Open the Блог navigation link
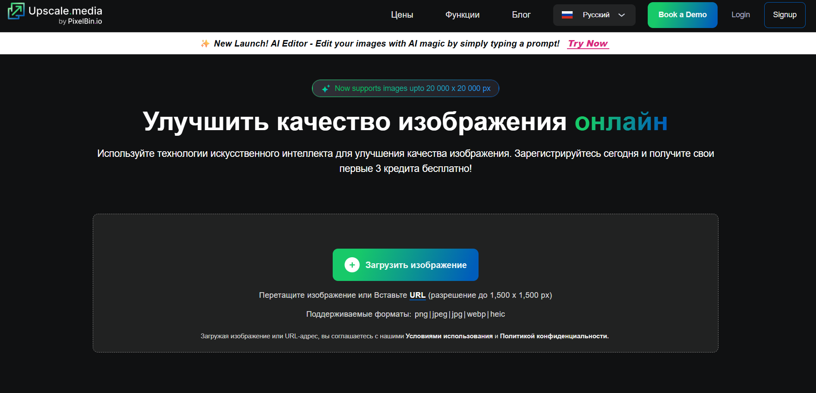816x393 pixels. pos(521,15)
